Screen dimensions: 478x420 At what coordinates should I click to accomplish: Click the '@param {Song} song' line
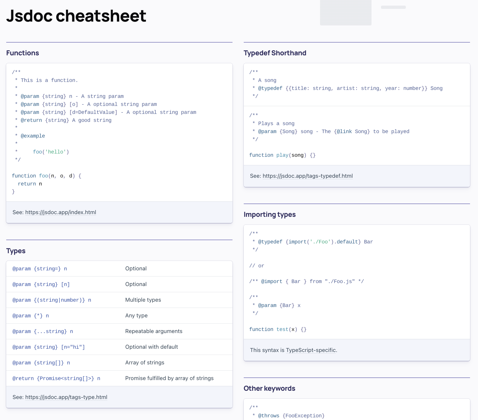331,132
